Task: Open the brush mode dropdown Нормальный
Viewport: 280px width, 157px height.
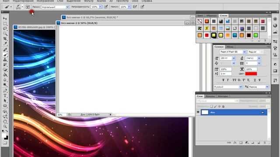Action: 67,7
